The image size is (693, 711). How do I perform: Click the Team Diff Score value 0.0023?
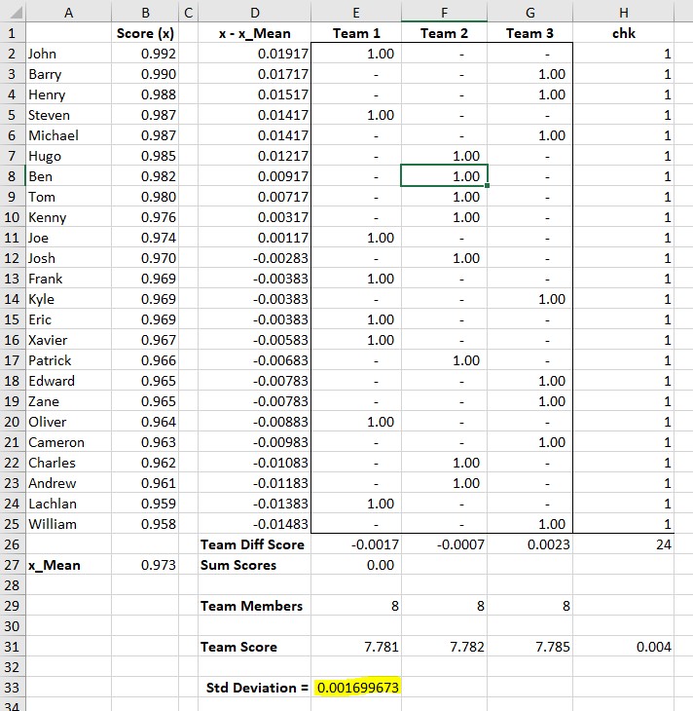529,544
